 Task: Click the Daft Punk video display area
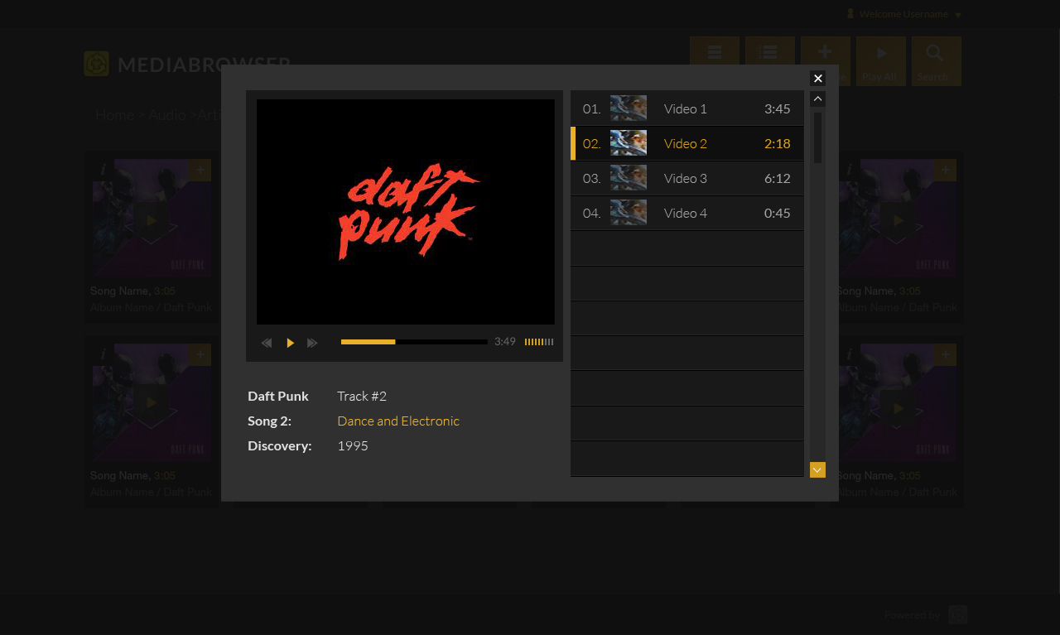(406, 212)
